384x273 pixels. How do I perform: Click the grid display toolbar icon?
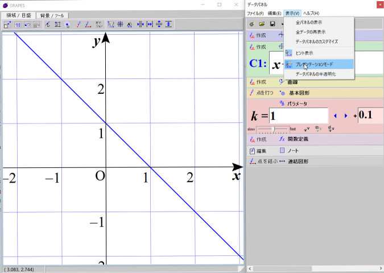pyautogui.click(x=120, y=24)
